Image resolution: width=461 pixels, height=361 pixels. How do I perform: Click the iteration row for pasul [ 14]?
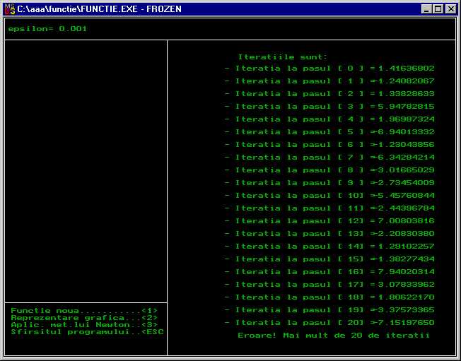click(329, 246)
